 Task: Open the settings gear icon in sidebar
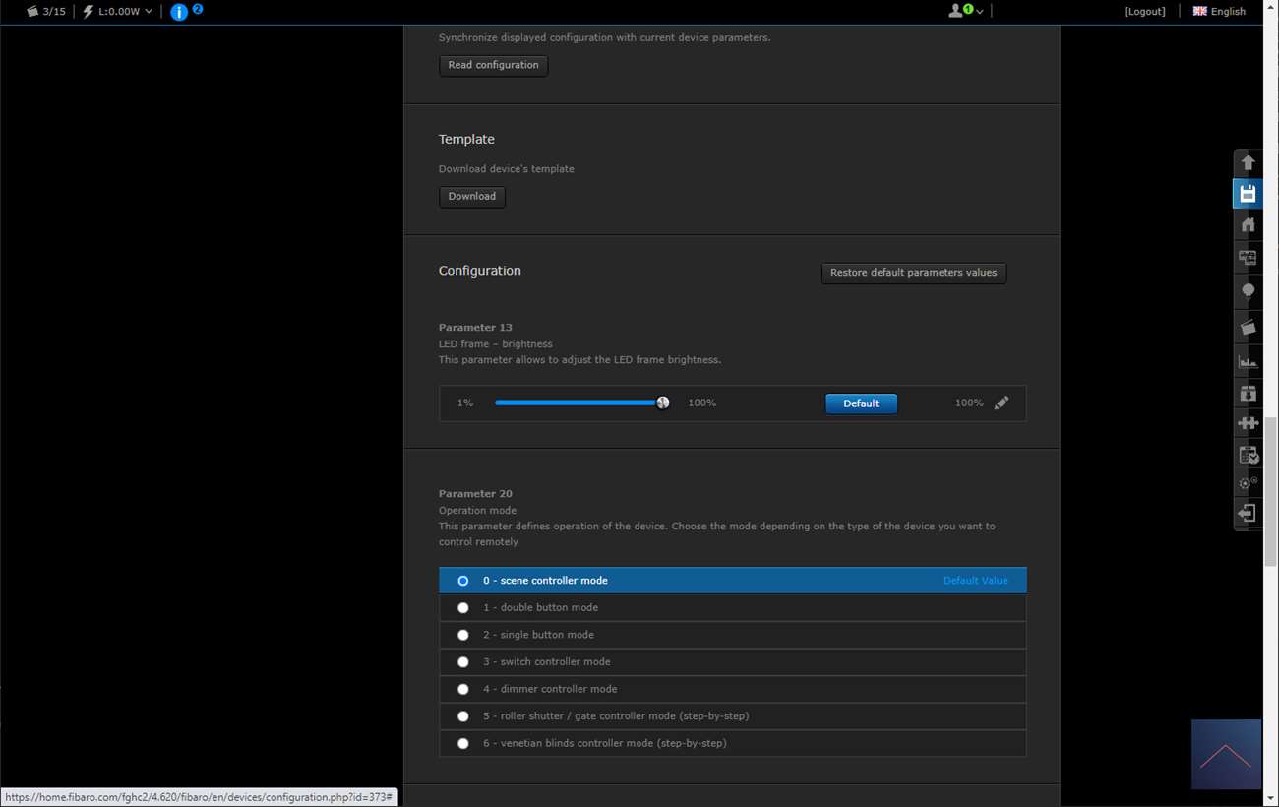point(1248,483)
